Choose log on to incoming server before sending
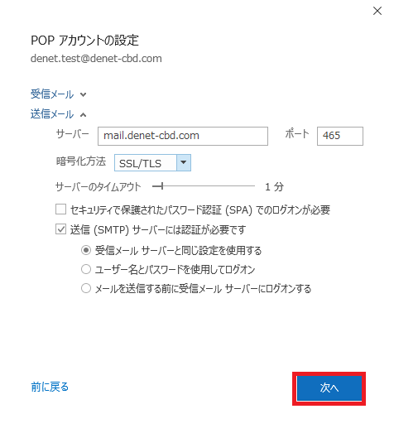 click(86, 288)
